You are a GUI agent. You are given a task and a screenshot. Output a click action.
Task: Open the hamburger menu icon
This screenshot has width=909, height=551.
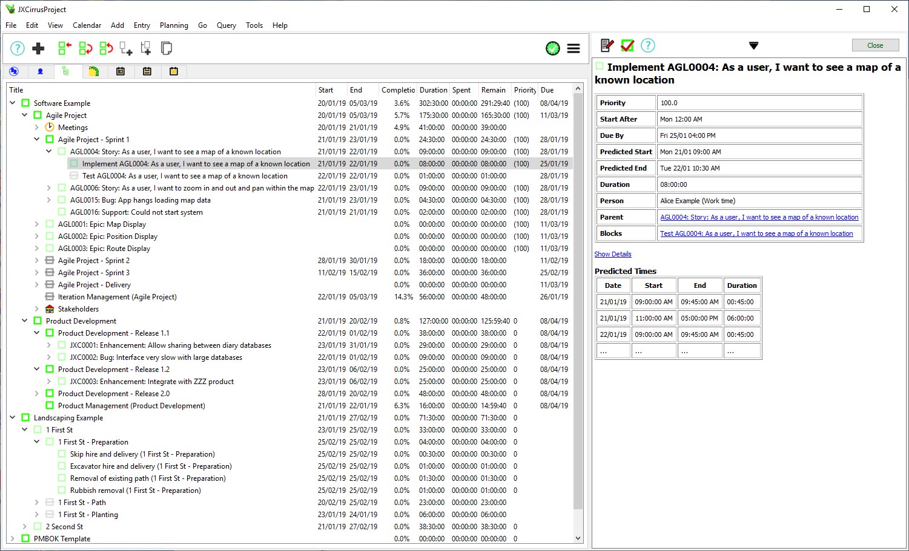pos(573,48)
